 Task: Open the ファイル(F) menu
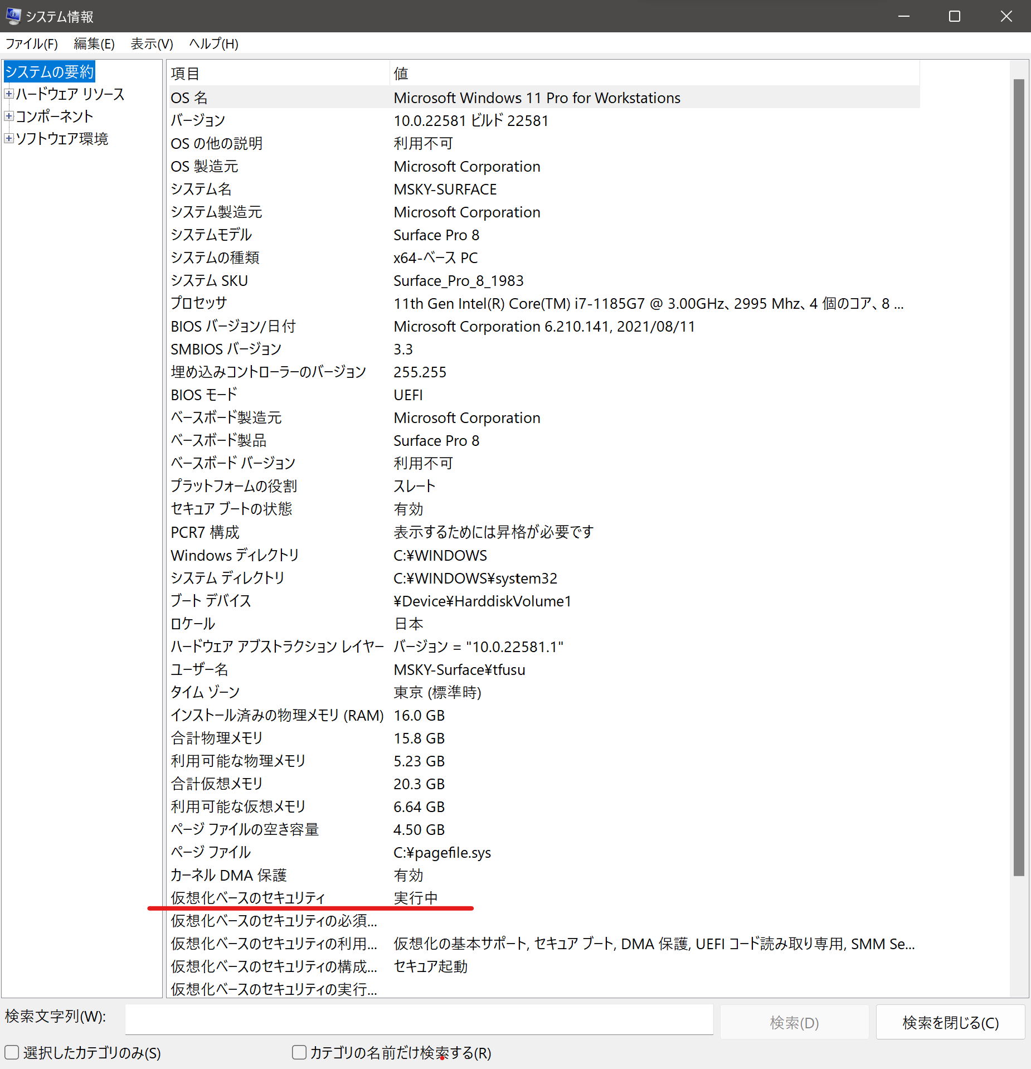click(x=32, y=43)
